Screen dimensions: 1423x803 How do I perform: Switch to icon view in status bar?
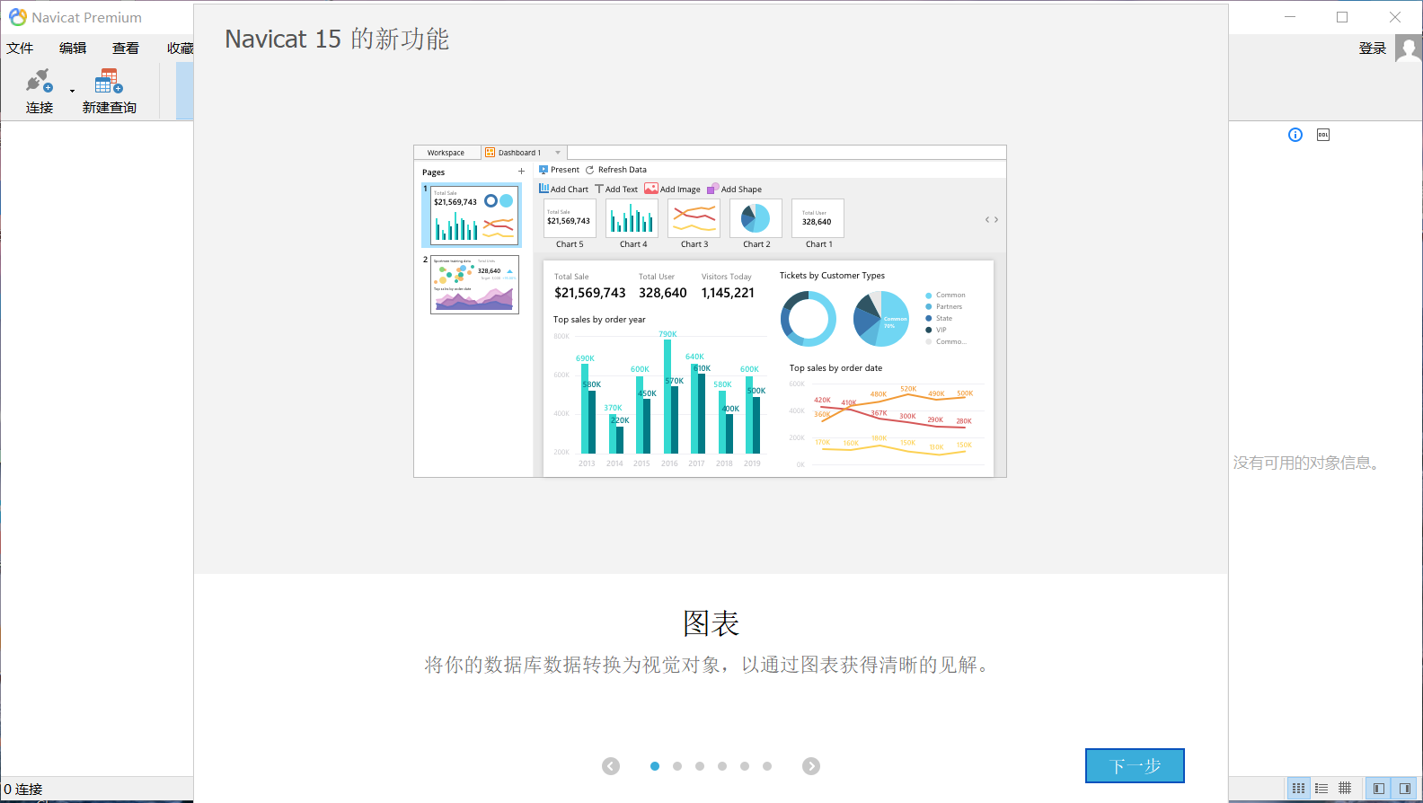(x=1298, y=789)
